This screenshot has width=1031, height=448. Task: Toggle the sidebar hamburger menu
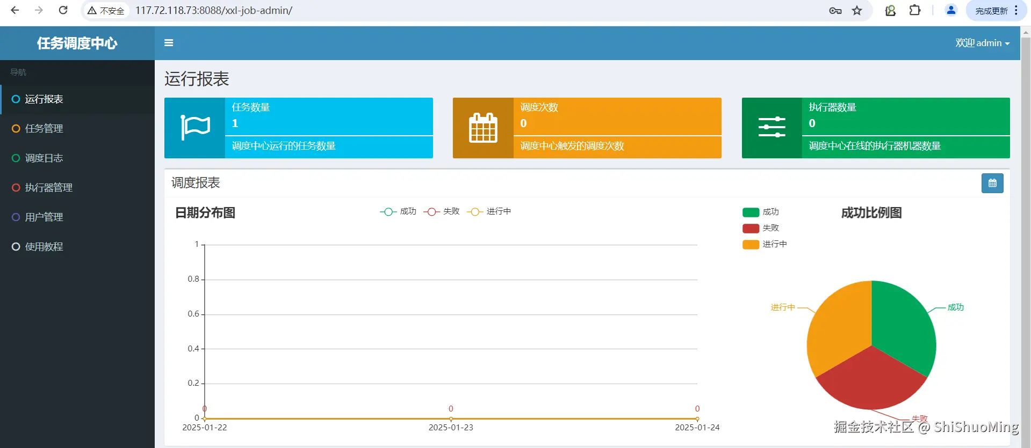pyautogui.click(x=169, y=43)
